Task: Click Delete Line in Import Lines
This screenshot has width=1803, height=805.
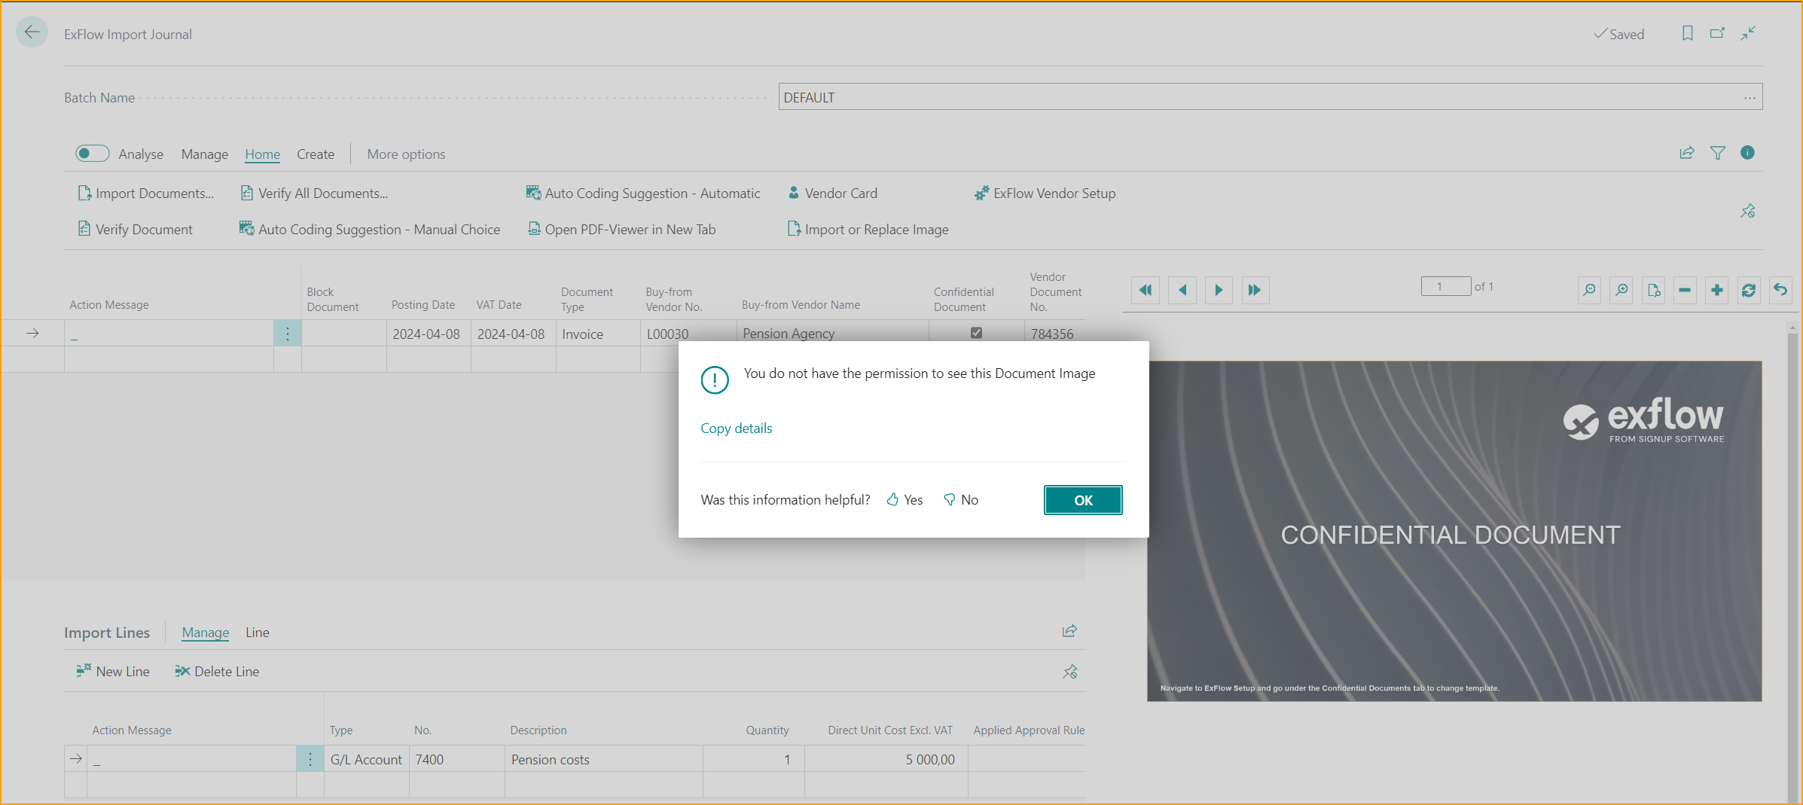Action: point(217,671)
